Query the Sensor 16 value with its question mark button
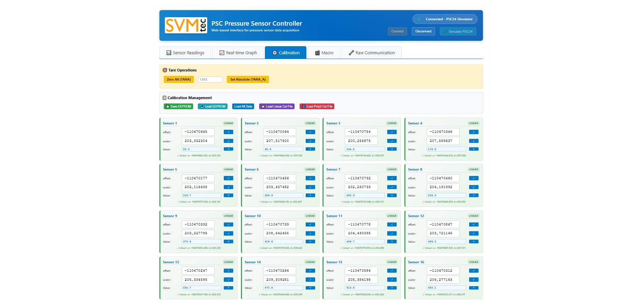 (473, 288)
